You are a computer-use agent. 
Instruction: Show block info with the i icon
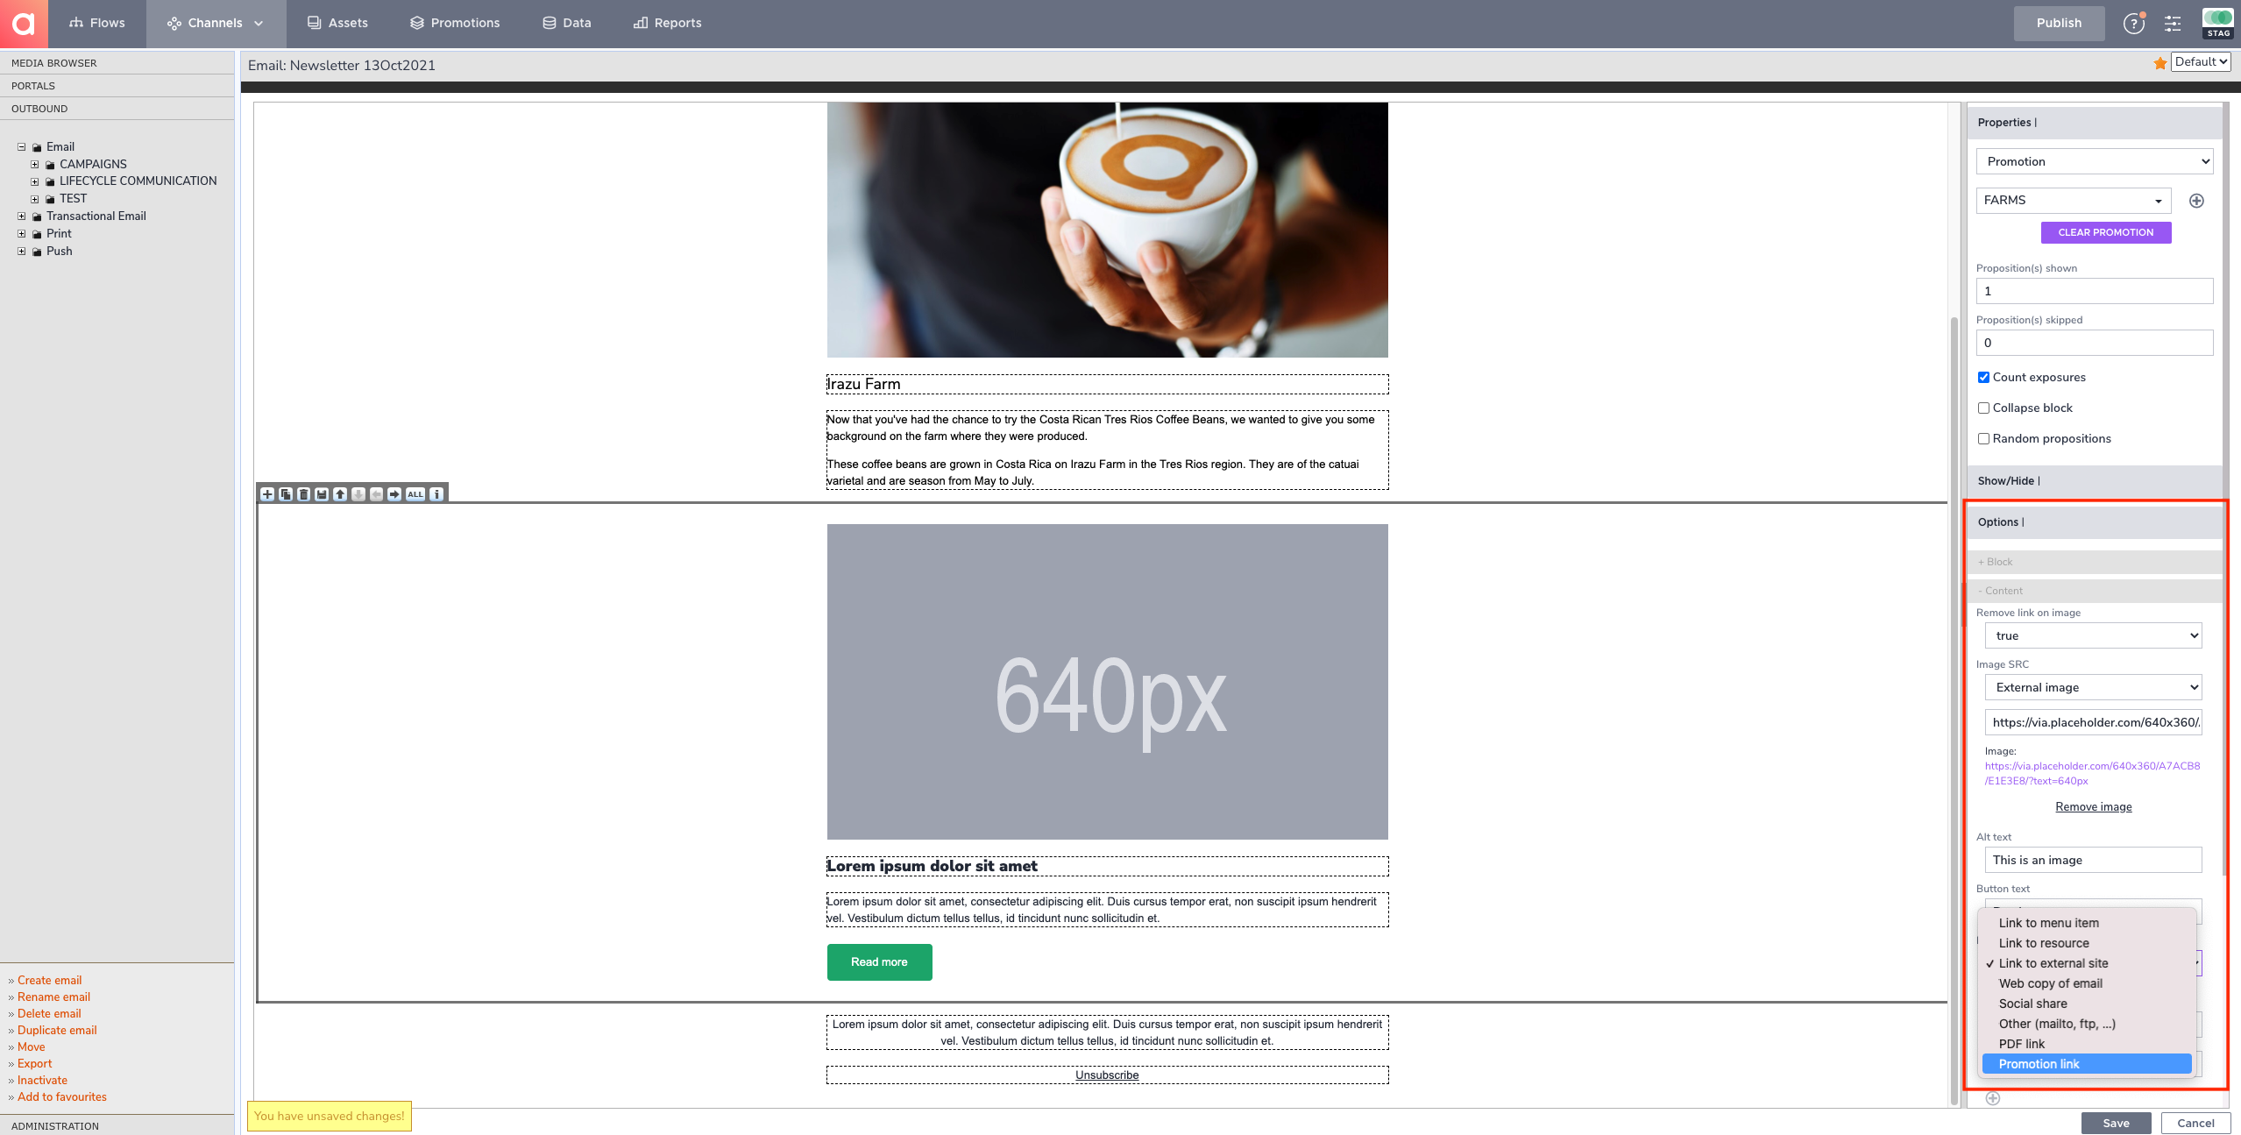pos(436,494)
